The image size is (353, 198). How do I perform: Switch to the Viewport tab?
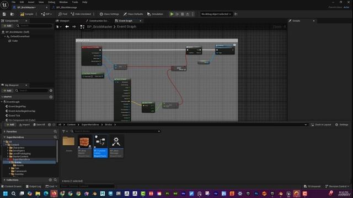coord(65,21)
